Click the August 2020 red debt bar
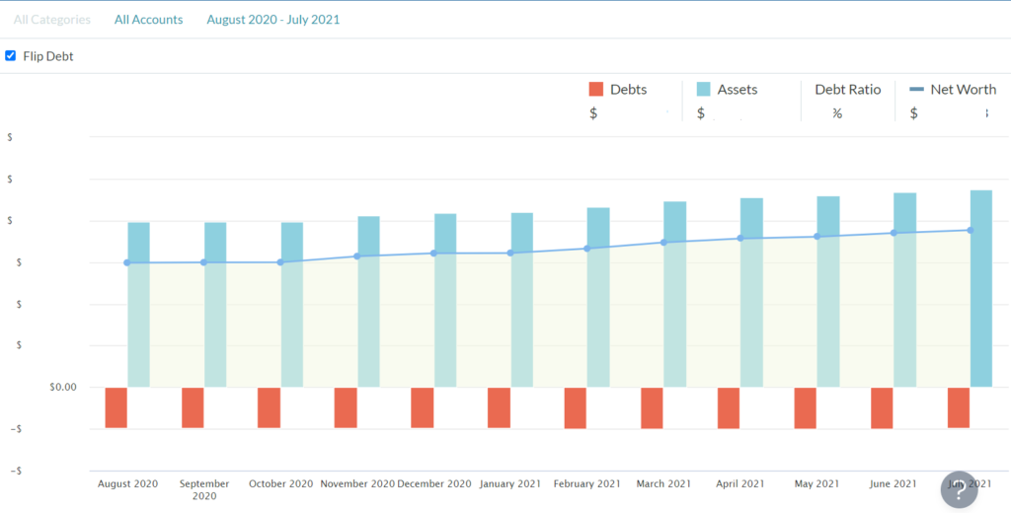Image resolution: width=1011 pixels, height=513 pixels. click(x=117, y=407)
